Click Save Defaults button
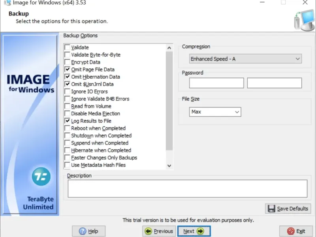Screen dimensions: 316x237 click(288, 209)
